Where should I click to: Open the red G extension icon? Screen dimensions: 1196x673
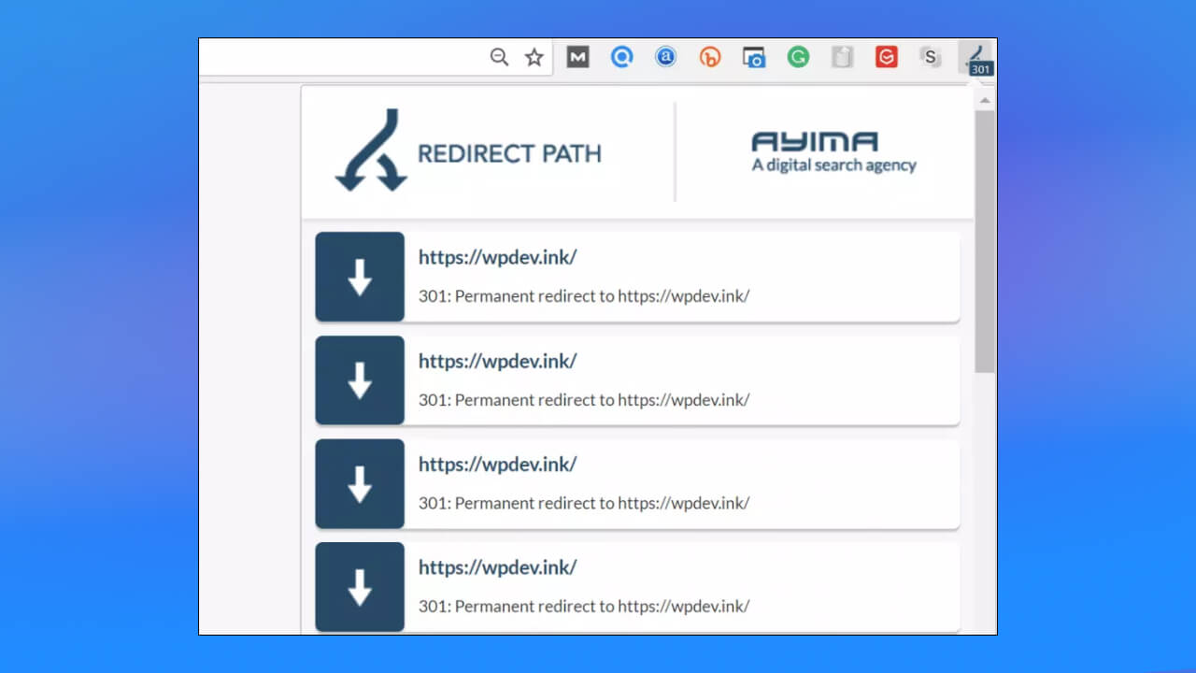[x=886, y=58]
